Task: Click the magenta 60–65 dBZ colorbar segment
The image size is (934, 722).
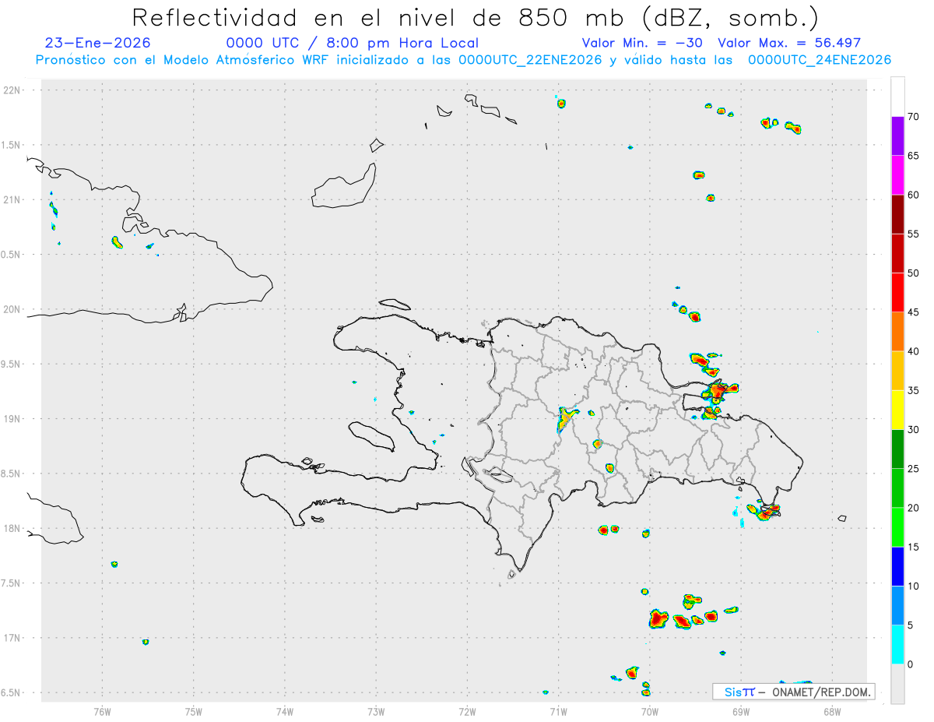Action: (897, 175)
